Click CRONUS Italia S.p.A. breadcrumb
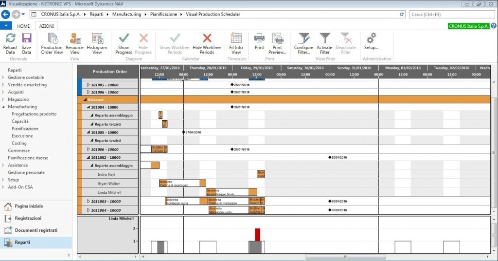 (61, 14)
